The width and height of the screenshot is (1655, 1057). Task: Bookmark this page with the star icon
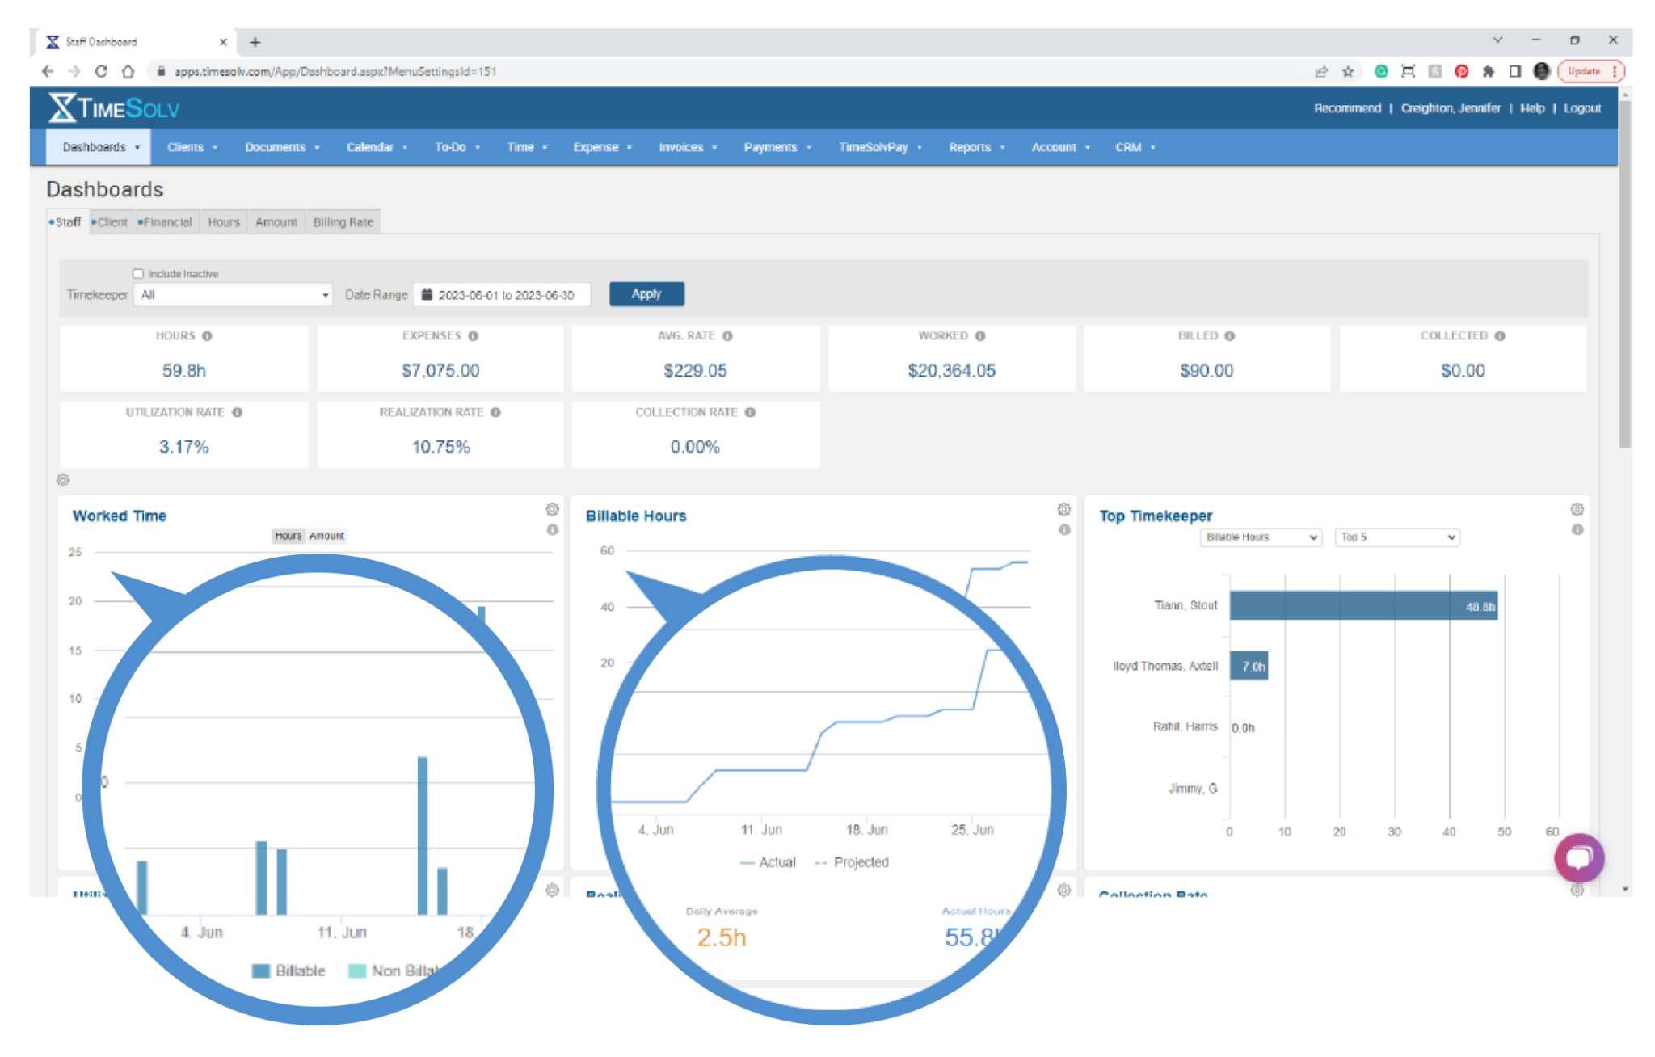[x=1348, y=71]
